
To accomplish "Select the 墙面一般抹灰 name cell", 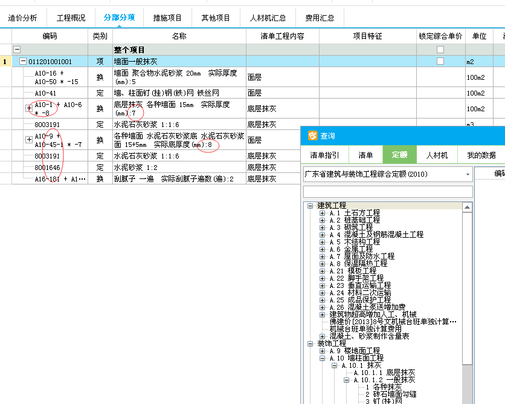I will click(x=179, y=61).
